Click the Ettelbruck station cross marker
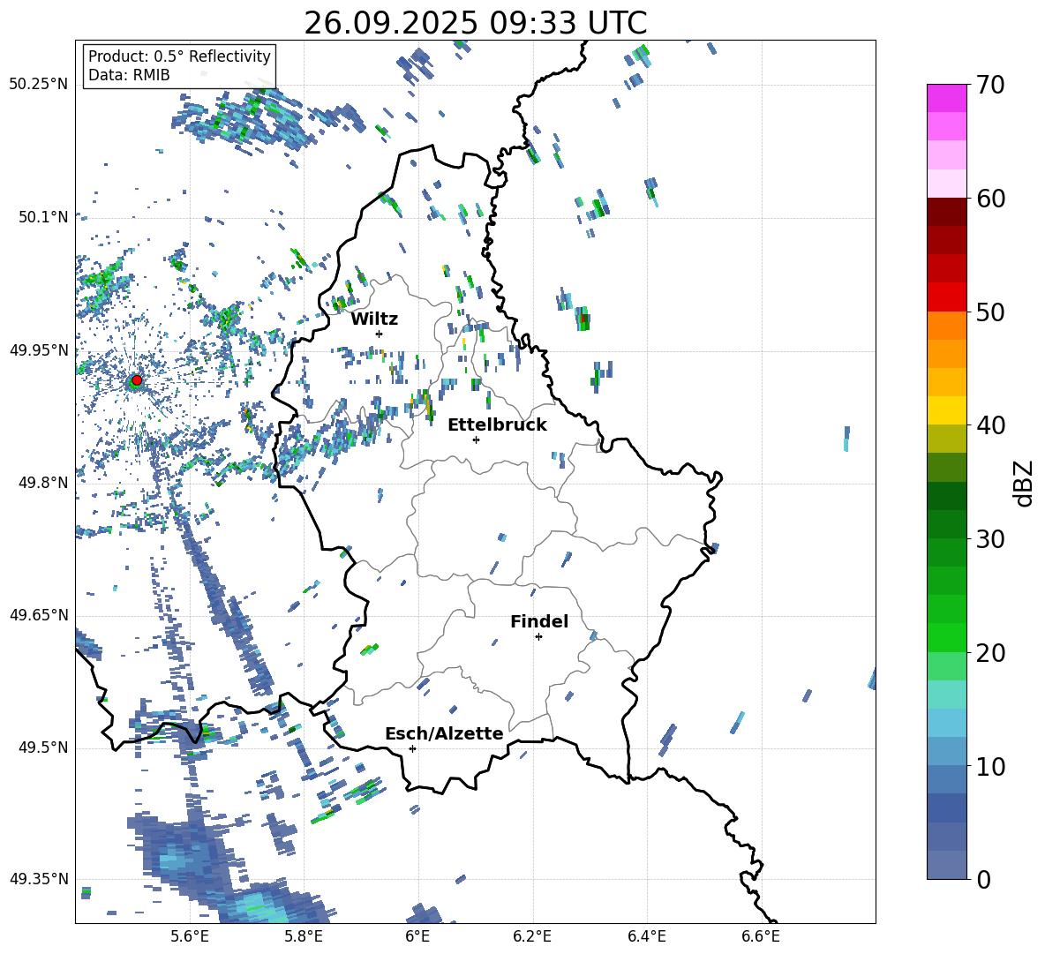The height and width of the screenshot is (954, 1045). point(476,439)
